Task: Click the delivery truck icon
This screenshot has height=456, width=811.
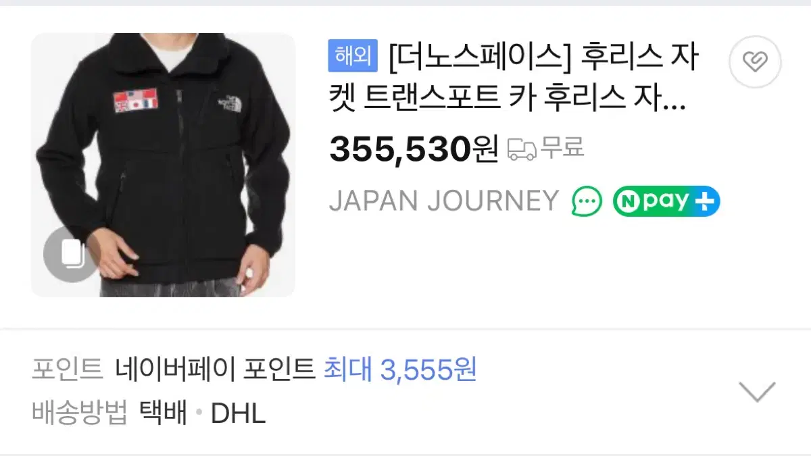Action: [x=521, y=149]
